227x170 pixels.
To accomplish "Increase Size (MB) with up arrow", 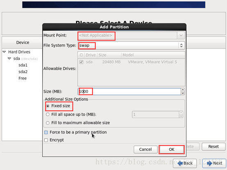I will point(183,90).
